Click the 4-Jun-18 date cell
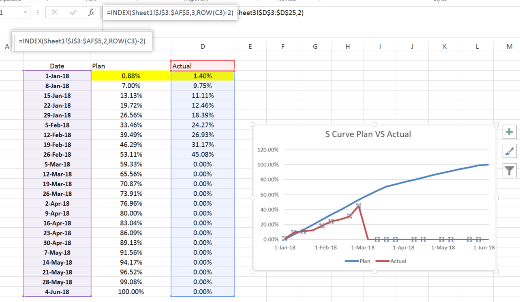 (x=57, y=292)
